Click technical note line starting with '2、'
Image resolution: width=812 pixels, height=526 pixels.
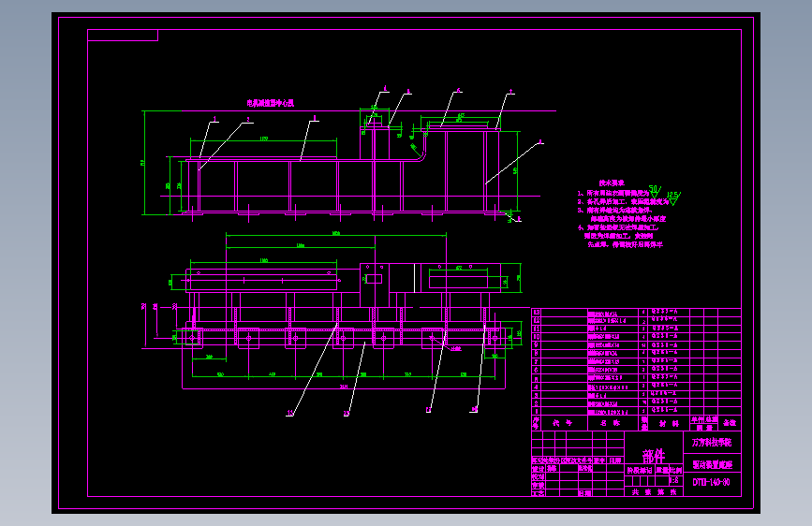(624, 202)
